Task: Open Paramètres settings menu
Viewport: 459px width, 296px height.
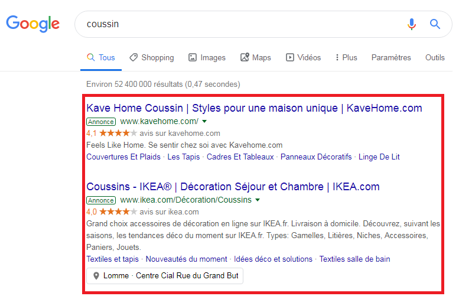Action: coord(391,57)
